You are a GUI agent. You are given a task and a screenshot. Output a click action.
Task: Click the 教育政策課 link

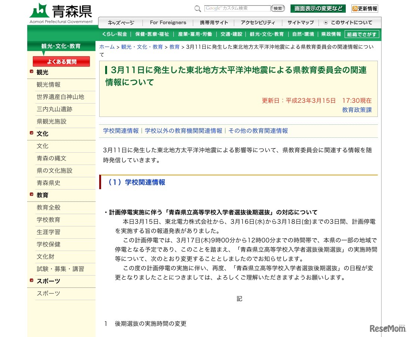click(357, 110)
